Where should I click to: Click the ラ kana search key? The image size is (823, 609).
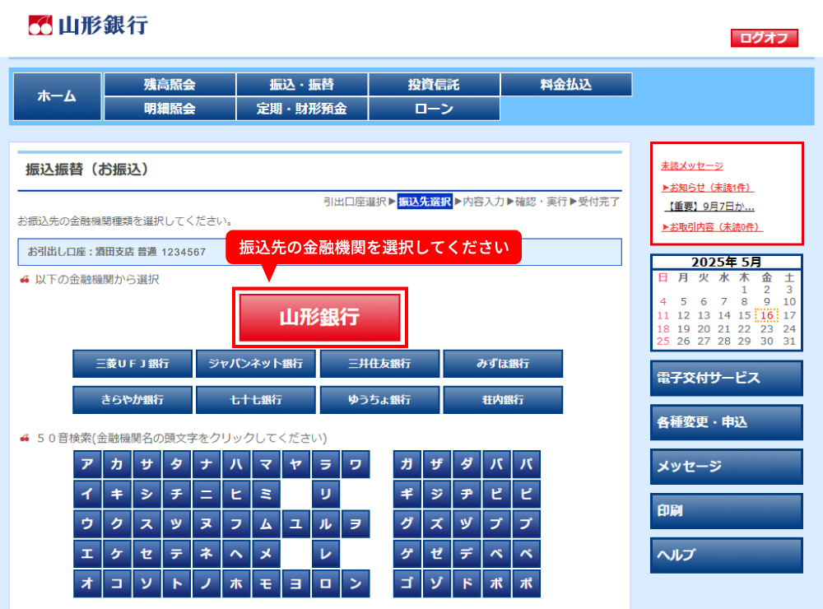325,464
